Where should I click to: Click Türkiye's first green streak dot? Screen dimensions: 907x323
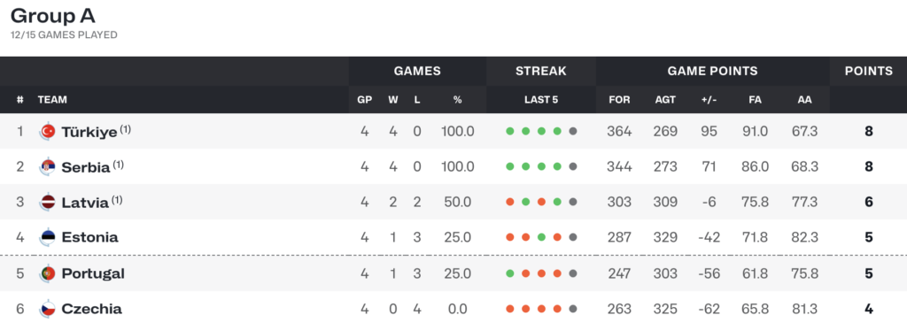[x=509, y=131]
